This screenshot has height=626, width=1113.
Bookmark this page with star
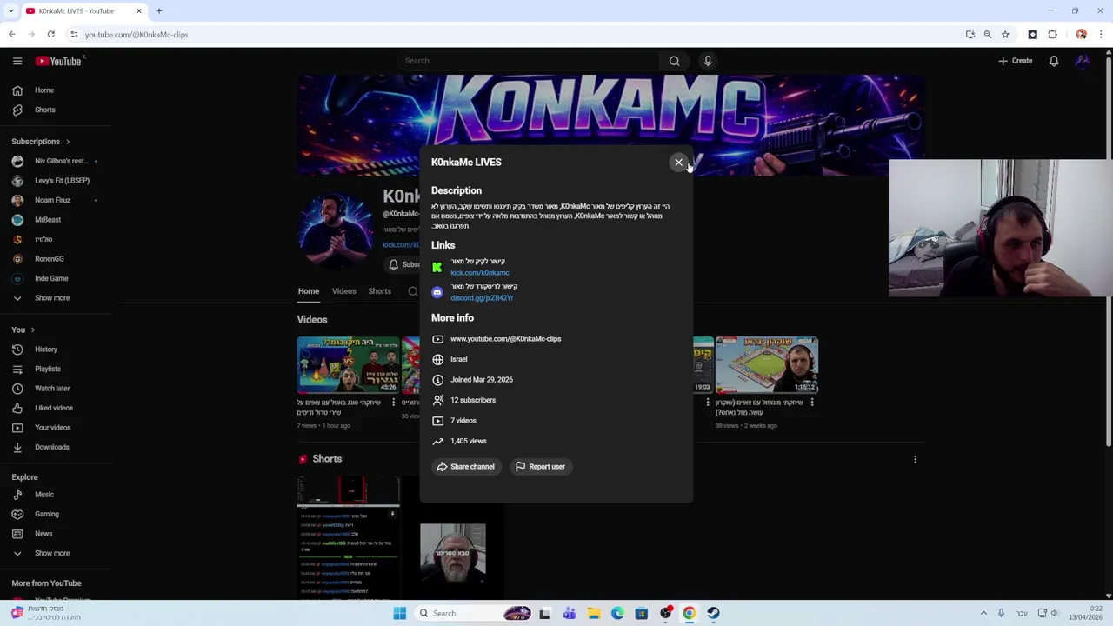(1005, 35)
